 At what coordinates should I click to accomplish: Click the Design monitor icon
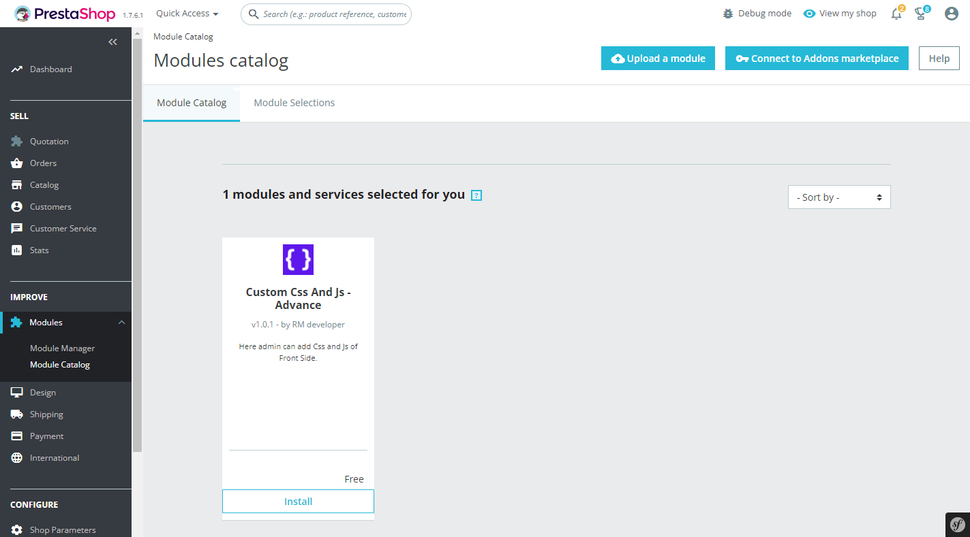(17, 393)
